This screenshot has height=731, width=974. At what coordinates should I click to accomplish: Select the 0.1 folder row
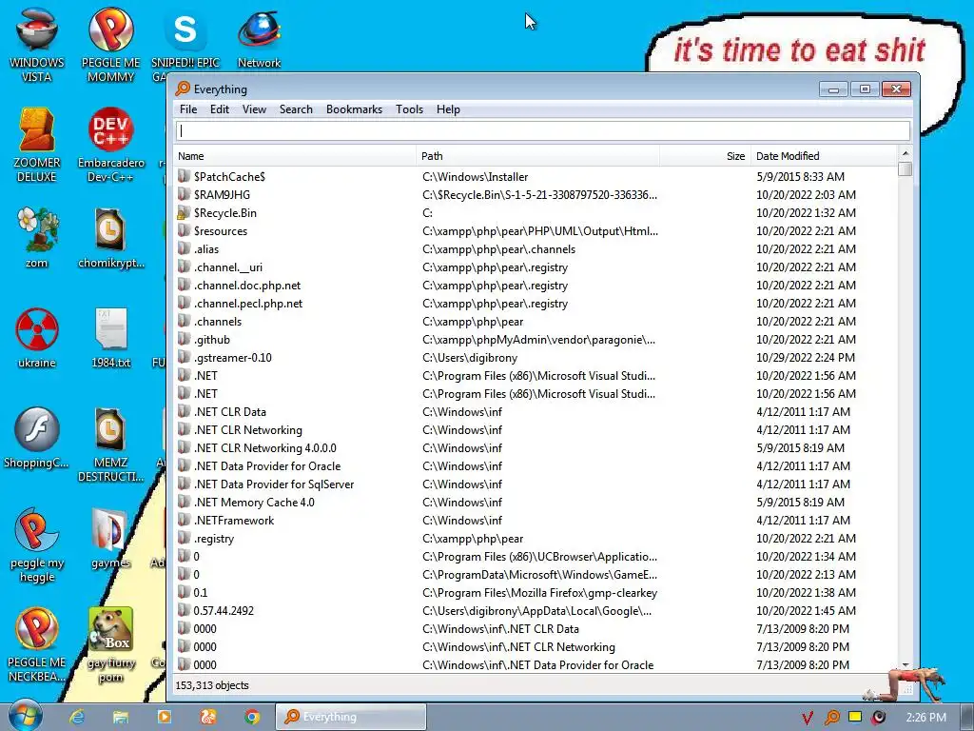pyautogui.click(x=536, y=592)
